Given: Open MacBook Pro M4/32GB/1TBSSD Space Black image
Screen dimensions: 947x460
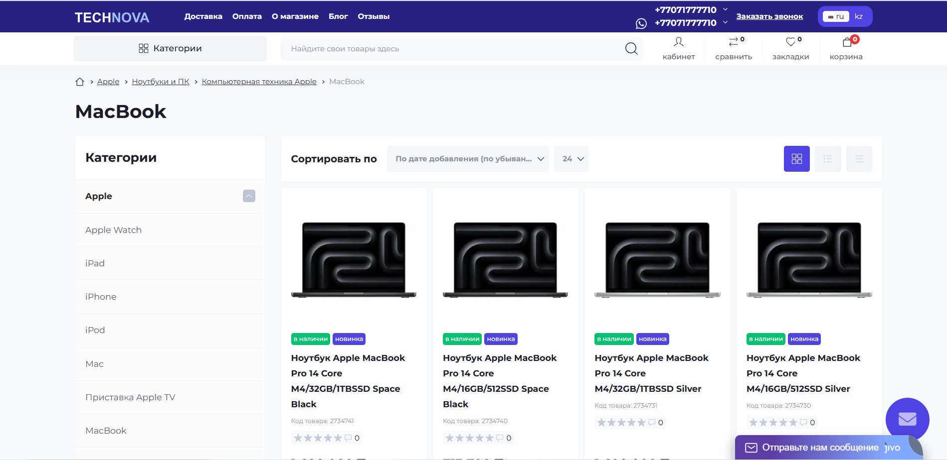Looking at the screenshot, I should [354, 259].
